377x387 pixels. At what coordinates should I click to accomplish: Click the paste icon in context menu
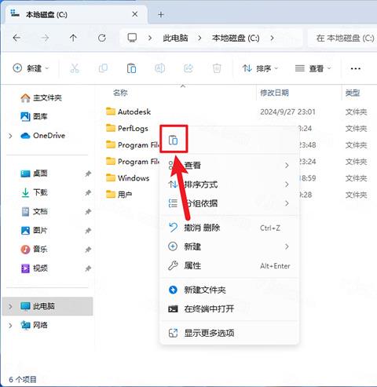click(173, 141)
